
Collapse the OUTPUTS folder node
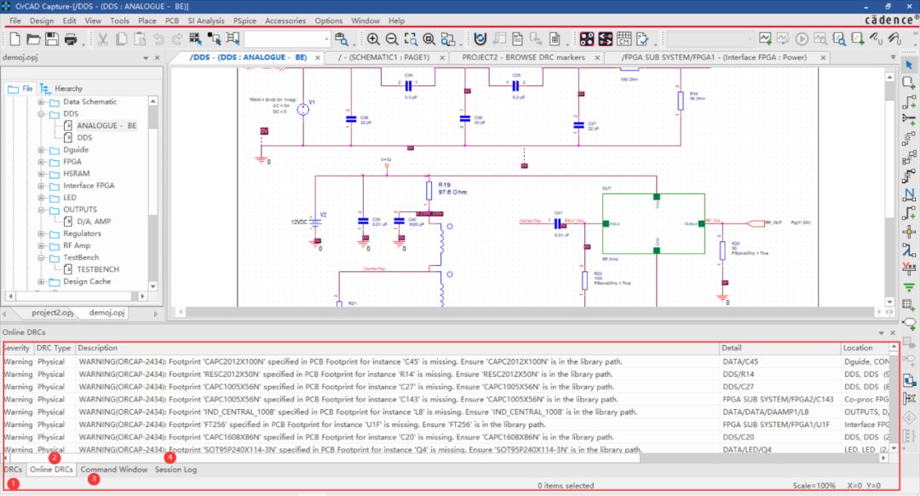(41, 210)
